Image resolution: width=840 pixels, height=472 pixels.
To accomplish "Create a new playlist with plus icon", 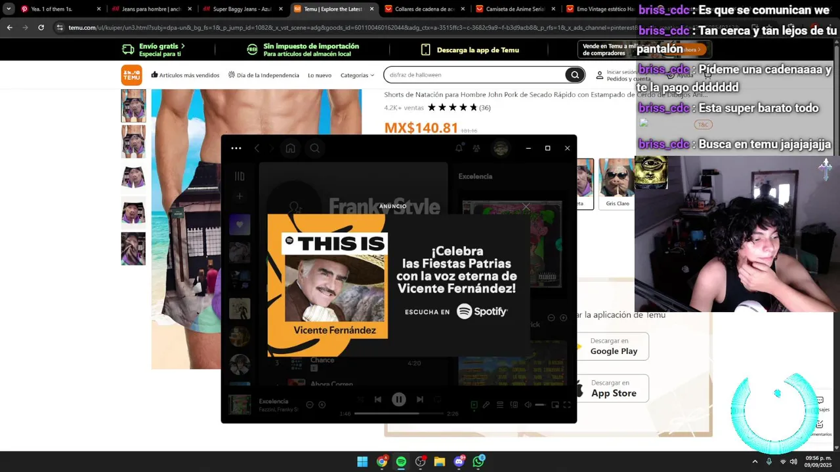I will click(240, 196).
